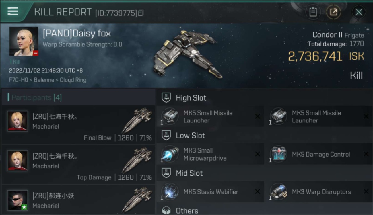Select the MK3 Warp Disruptors icon
373x215 pixels.
tap(278, 191)
